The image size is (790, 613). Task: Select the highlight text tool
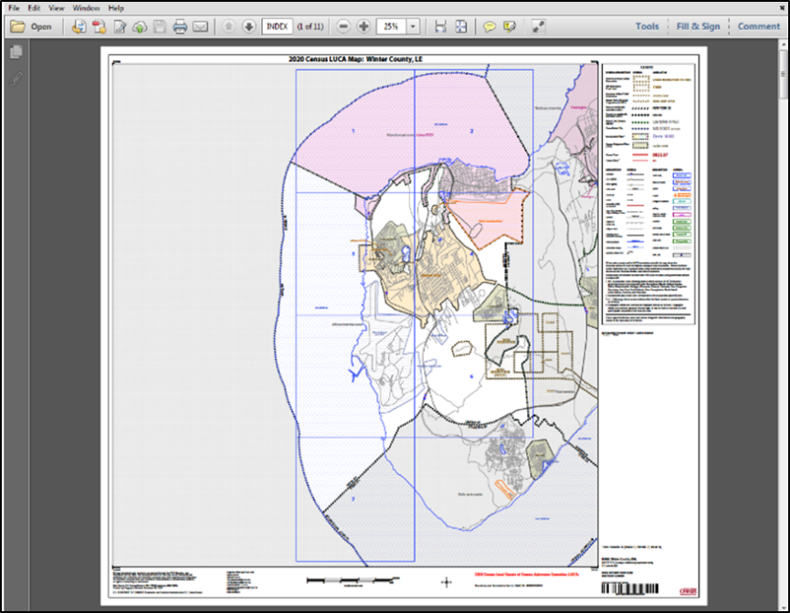[x=510, y=26]
